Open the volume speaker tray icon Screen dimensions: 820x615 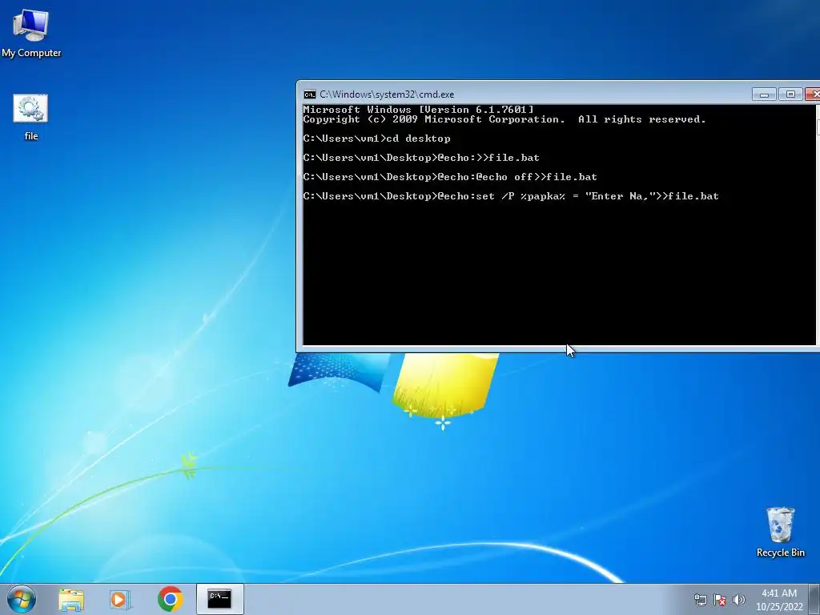tap(738, 600)
